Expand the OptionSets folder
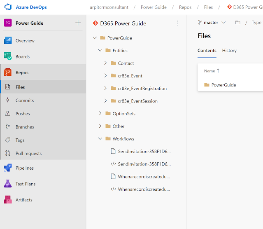The image size is (263, 229). click(x=100, y=113)
